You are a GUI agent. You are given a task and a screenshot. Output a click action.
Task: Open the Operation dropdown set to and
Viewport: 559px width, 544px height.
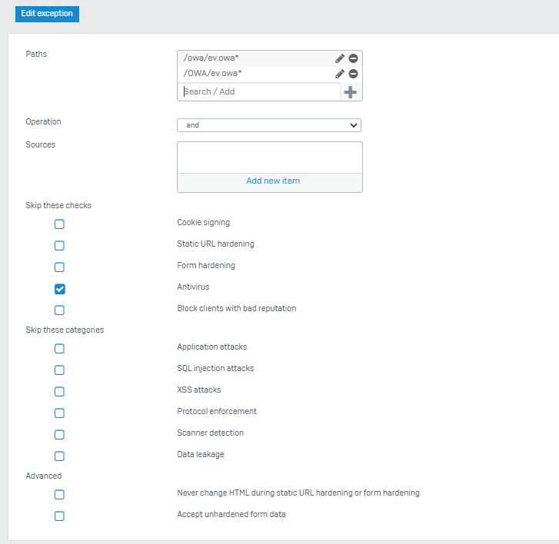coord(269,125)
